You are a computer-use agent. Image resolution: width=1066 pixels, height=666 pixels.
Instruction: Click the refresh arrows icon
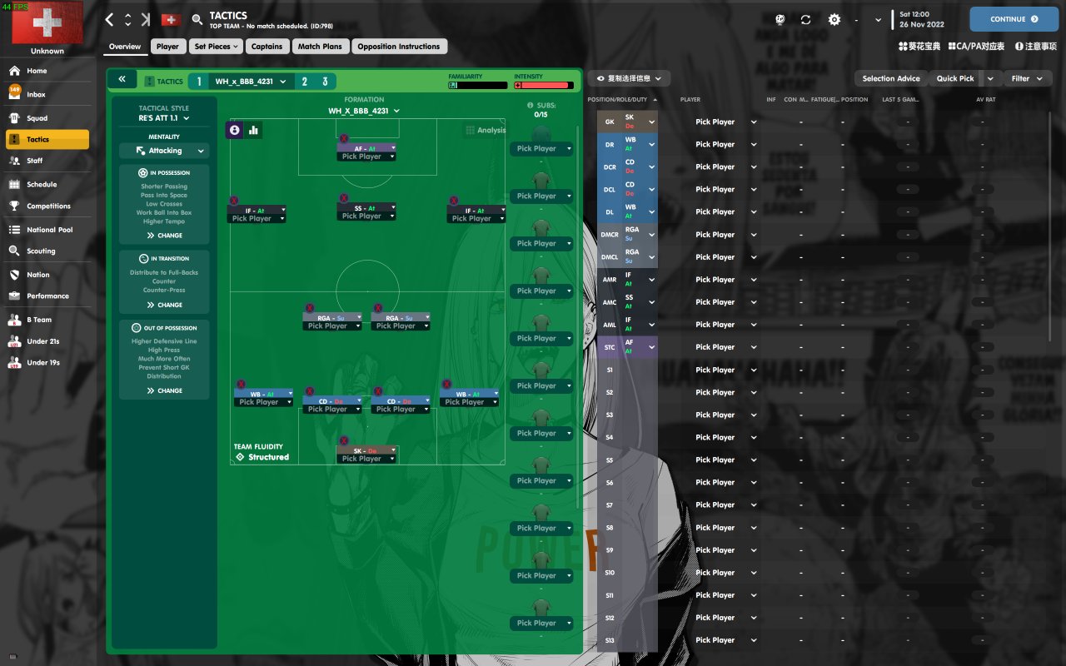[805, 19]
